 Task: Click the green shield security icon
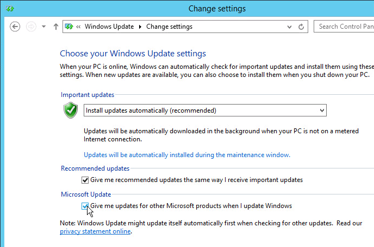[71, 110]
